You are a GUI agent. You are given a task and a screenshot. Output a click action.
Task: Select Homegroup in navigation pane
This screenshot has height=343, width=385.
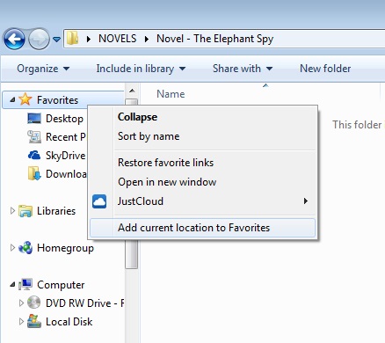[65, 248]
